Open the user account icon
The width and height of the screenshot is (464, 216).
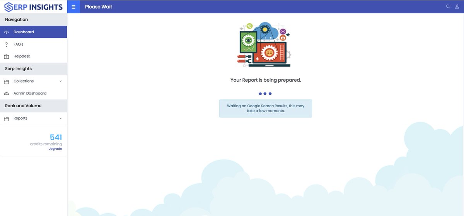(457, 7)
